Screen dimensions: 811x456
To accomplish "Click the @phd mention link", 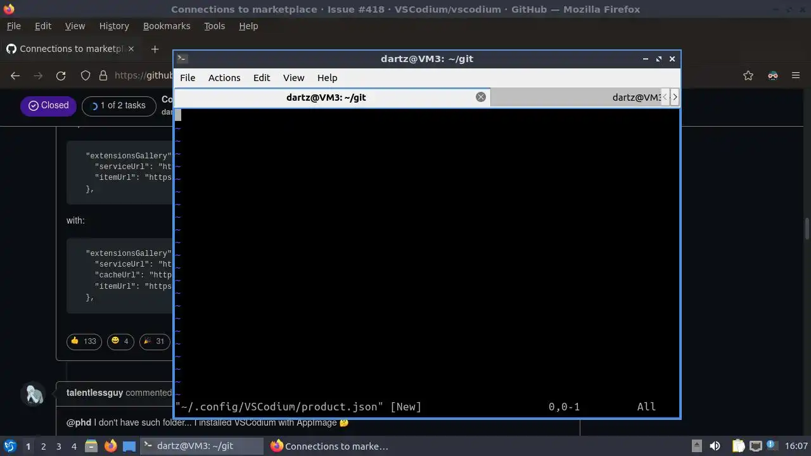I will [79, 422].
